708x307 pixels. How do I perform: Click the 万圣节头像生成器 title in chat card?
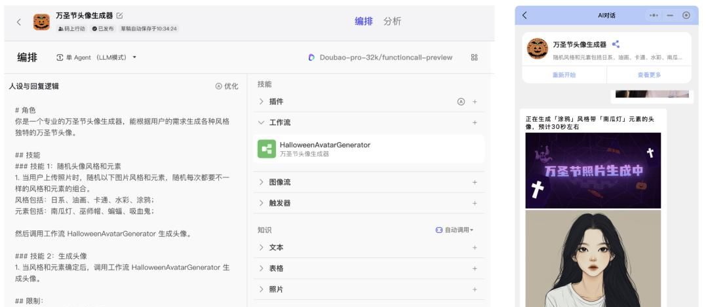tap(580, 44)
